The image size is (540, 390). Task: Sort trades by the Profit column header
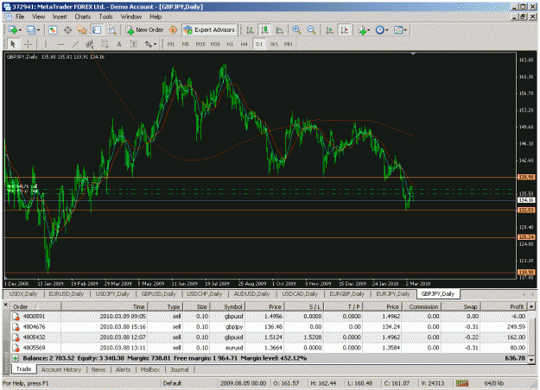tap(504, 306)
